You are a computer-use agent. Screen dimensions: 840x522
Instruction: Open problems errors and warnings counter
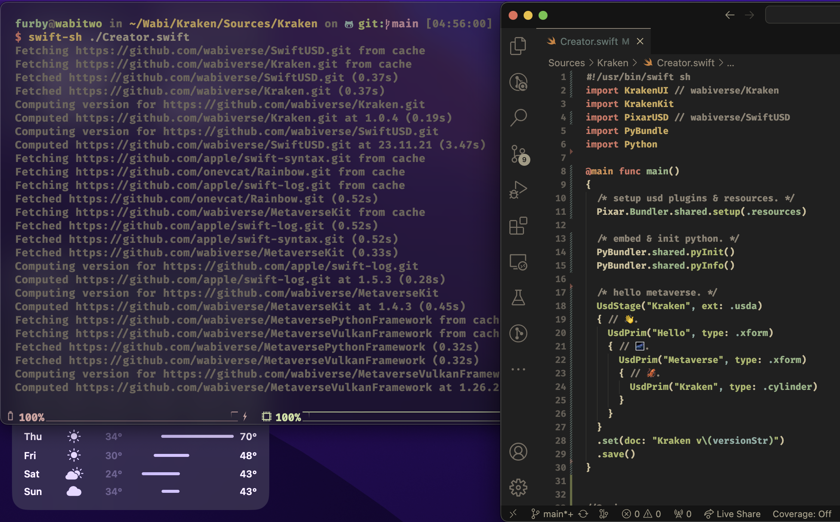coord(641,514)
